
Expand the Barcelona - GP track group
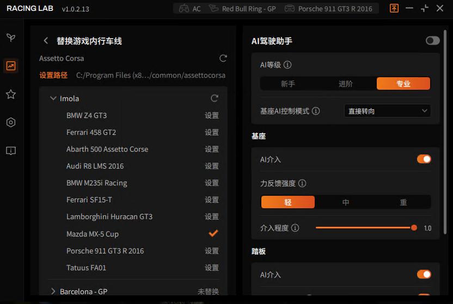pos(53,291)
